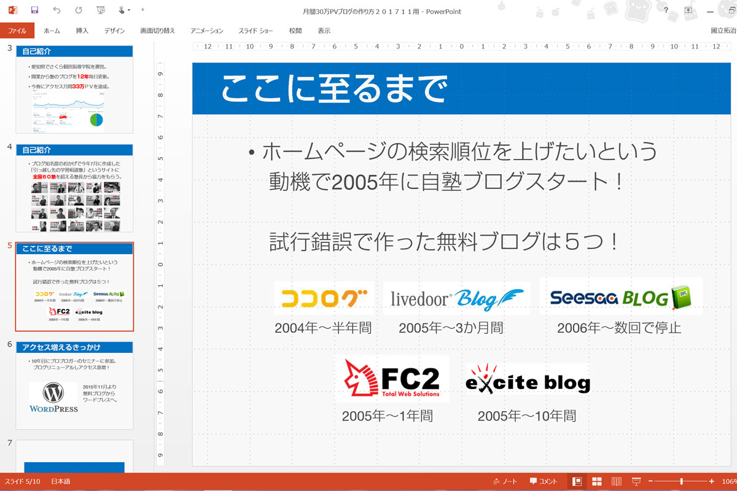Image resolution: width=737 pixels, height=491 pixels.
Task: Open the ファイル tab
Action: 17,31
